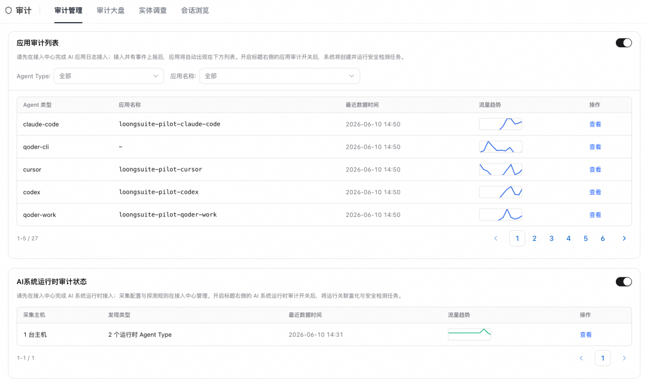Open the 会话浏览 tab

tap(195, 11)
